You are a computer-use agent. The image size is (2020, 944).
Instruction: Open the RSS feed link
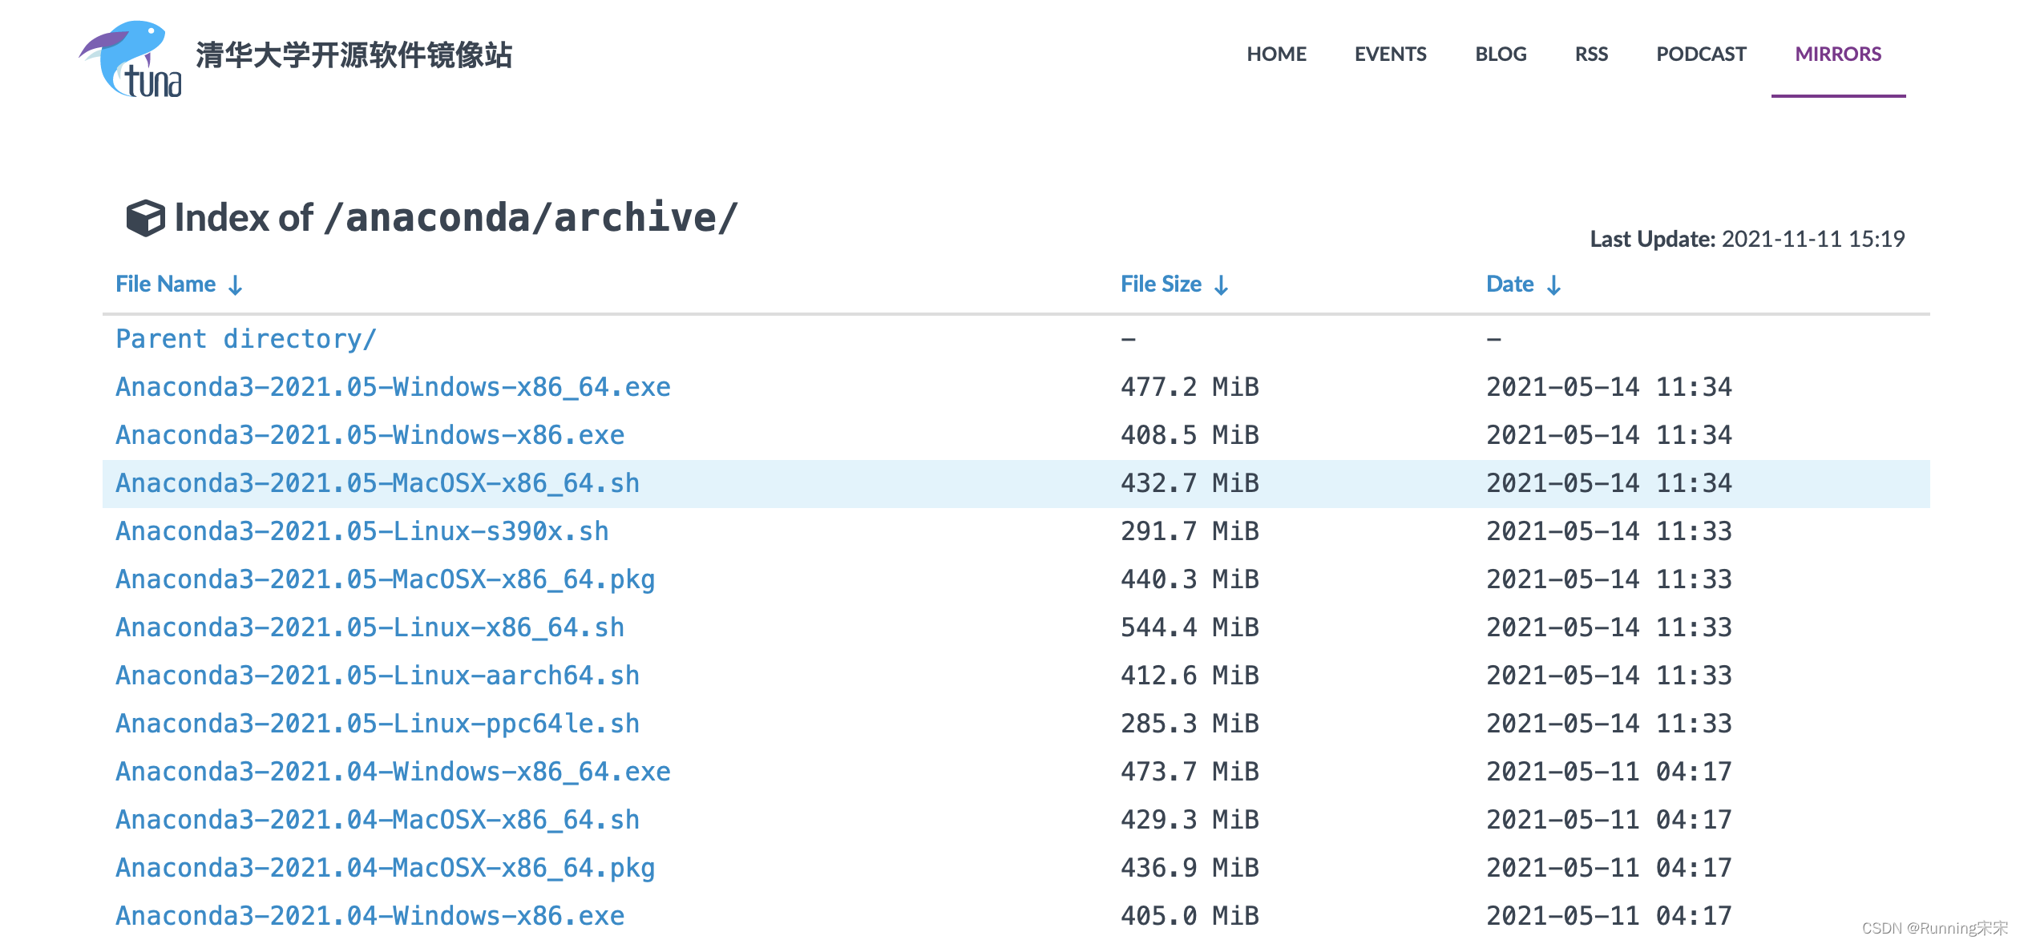pyautogui.click(x=1591, y=54)
